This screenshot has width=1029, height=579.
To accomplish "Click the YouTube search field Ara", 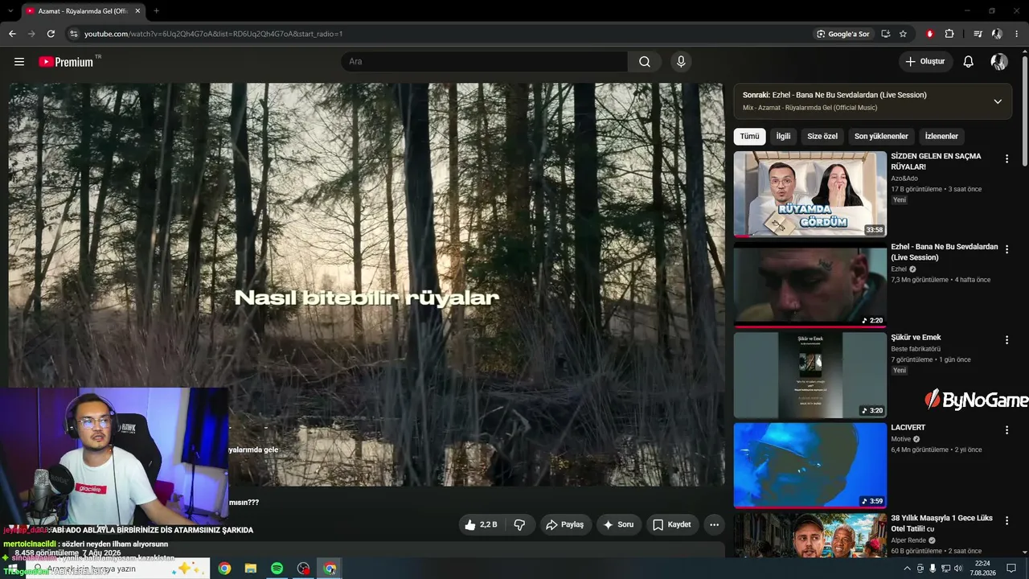I will (x=484, y=61).
